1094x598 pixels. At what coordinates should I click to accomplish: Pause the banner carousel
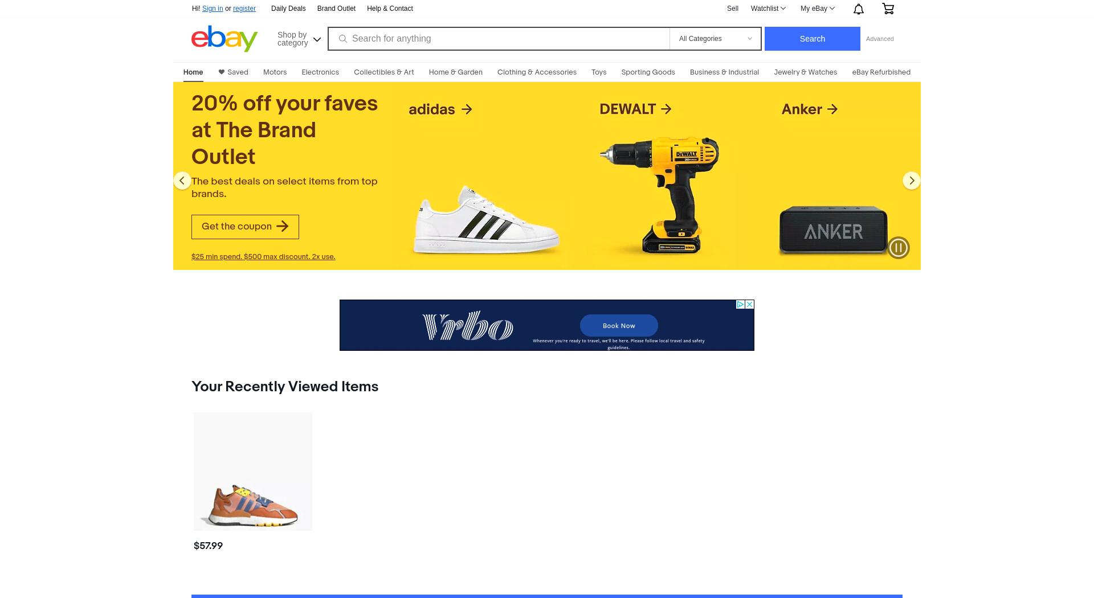(899, 248)
